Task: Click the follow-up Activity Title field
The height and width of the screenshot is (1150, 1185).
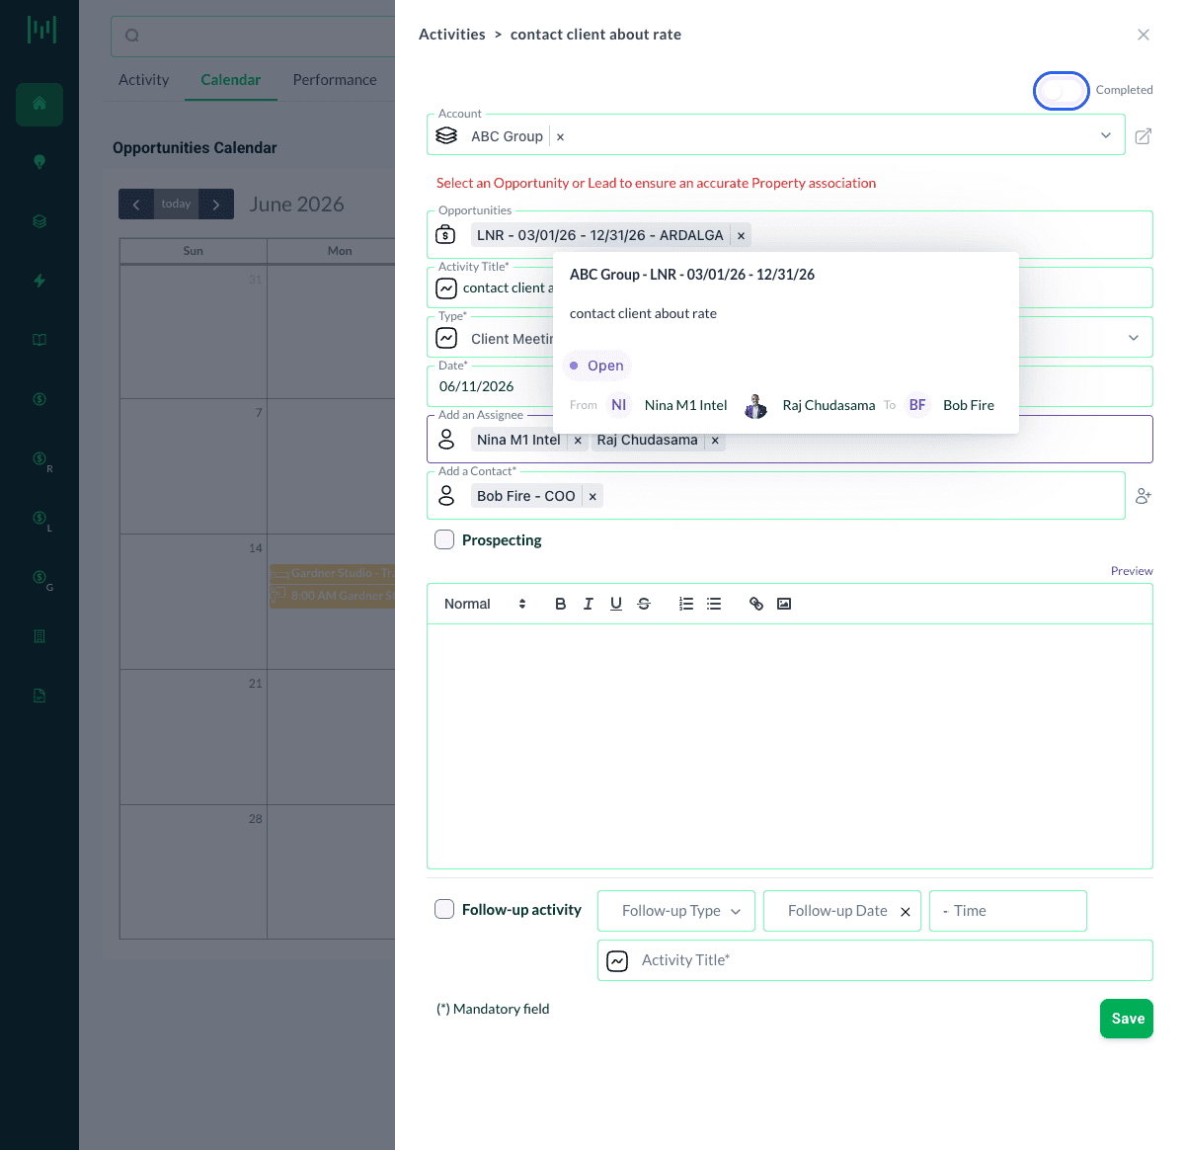Action: [x=875, y=960]
